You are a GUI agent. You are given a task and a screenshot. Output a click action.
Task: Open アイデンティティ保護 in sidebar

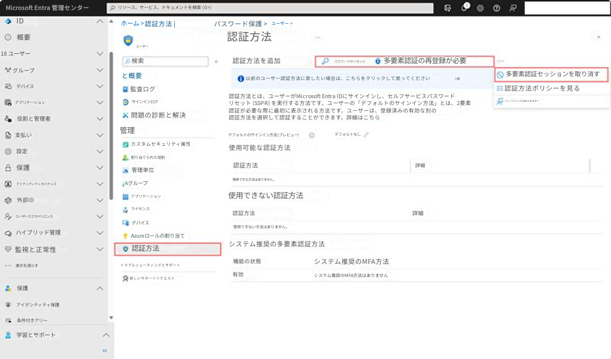point(38,305)
